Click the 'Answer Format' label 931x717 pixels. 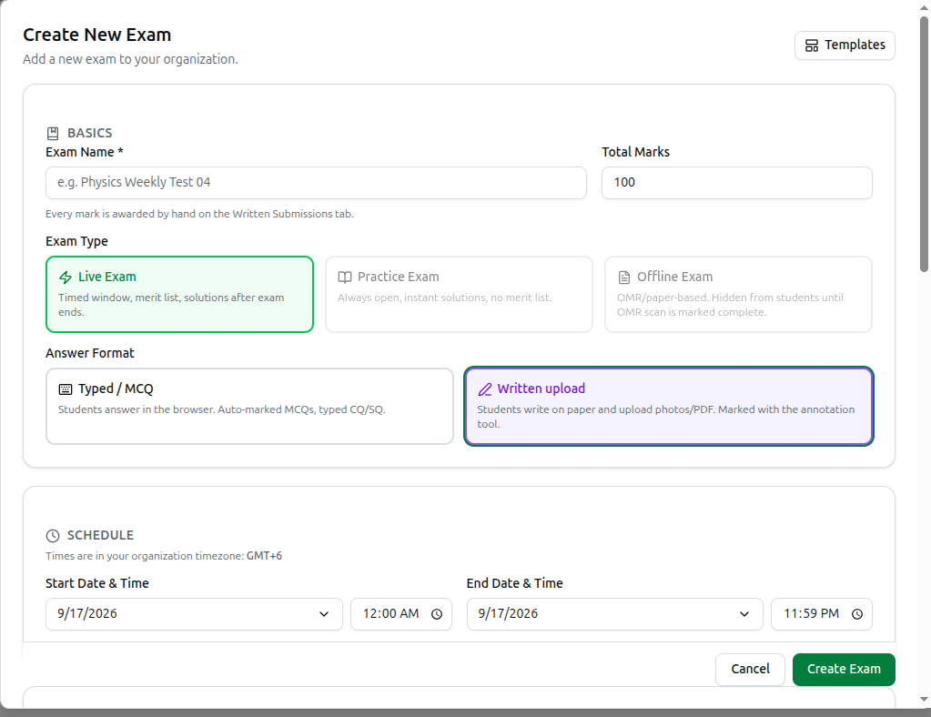coord(90,353)
